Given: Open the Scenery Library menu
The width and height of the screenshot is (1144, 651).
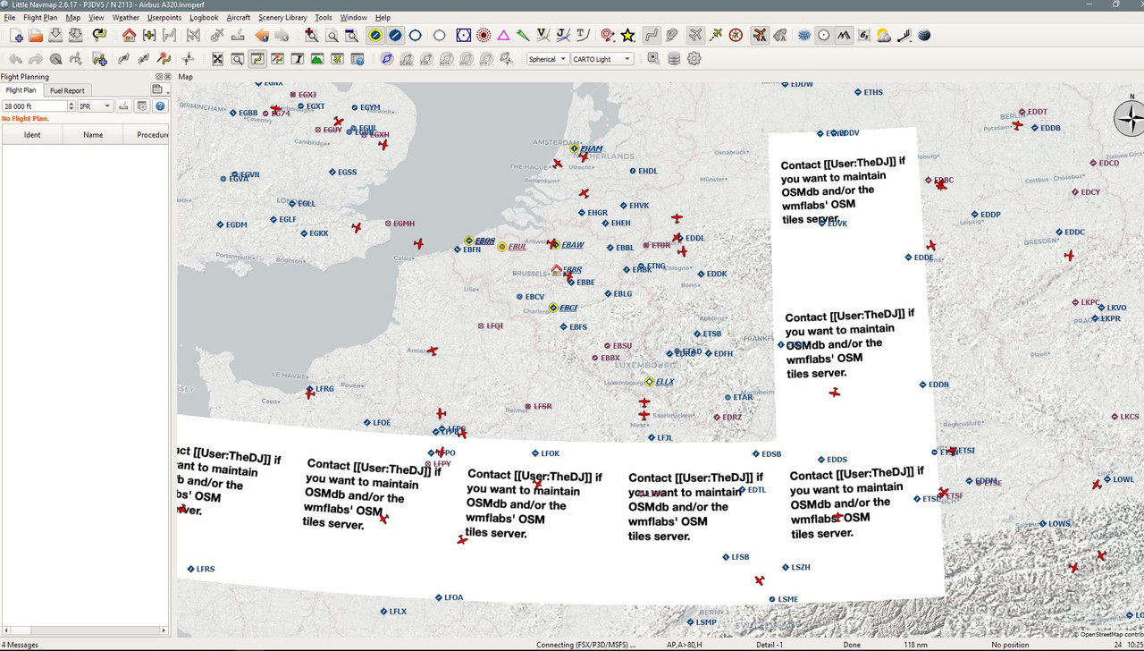Looking at the screenshot, I should (282, 17).
